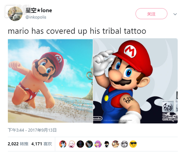This screenshot has height=152, width=188.
Task: View the 4,171 喜欢 likes list
Action: (42, 144)
